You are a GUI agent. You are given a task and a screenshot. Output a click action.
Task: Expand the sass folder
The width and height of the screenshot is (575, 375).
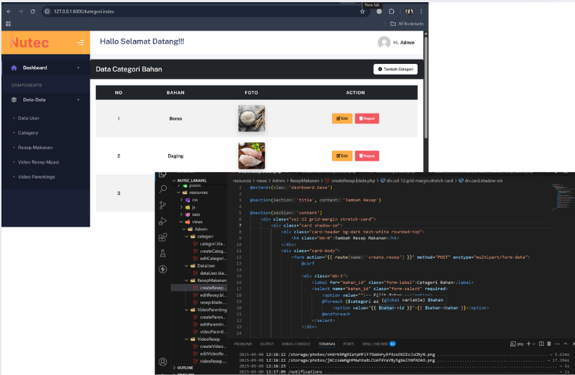[181, 214]
